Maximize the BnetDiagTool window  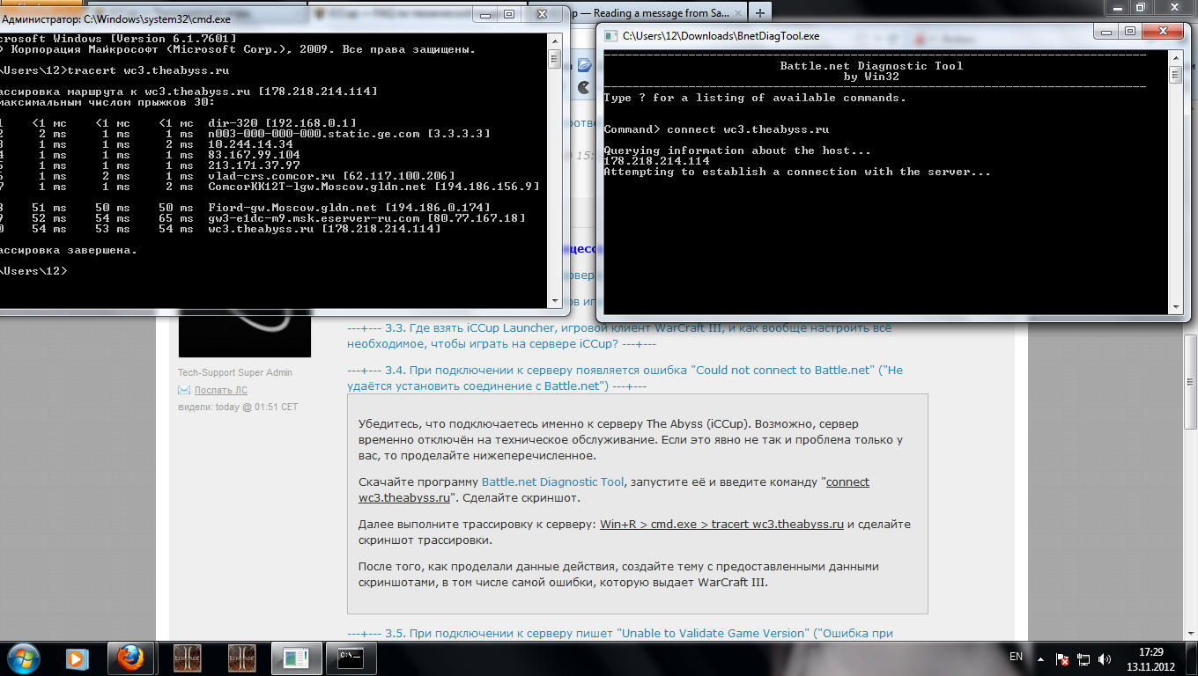[1128, 31]
